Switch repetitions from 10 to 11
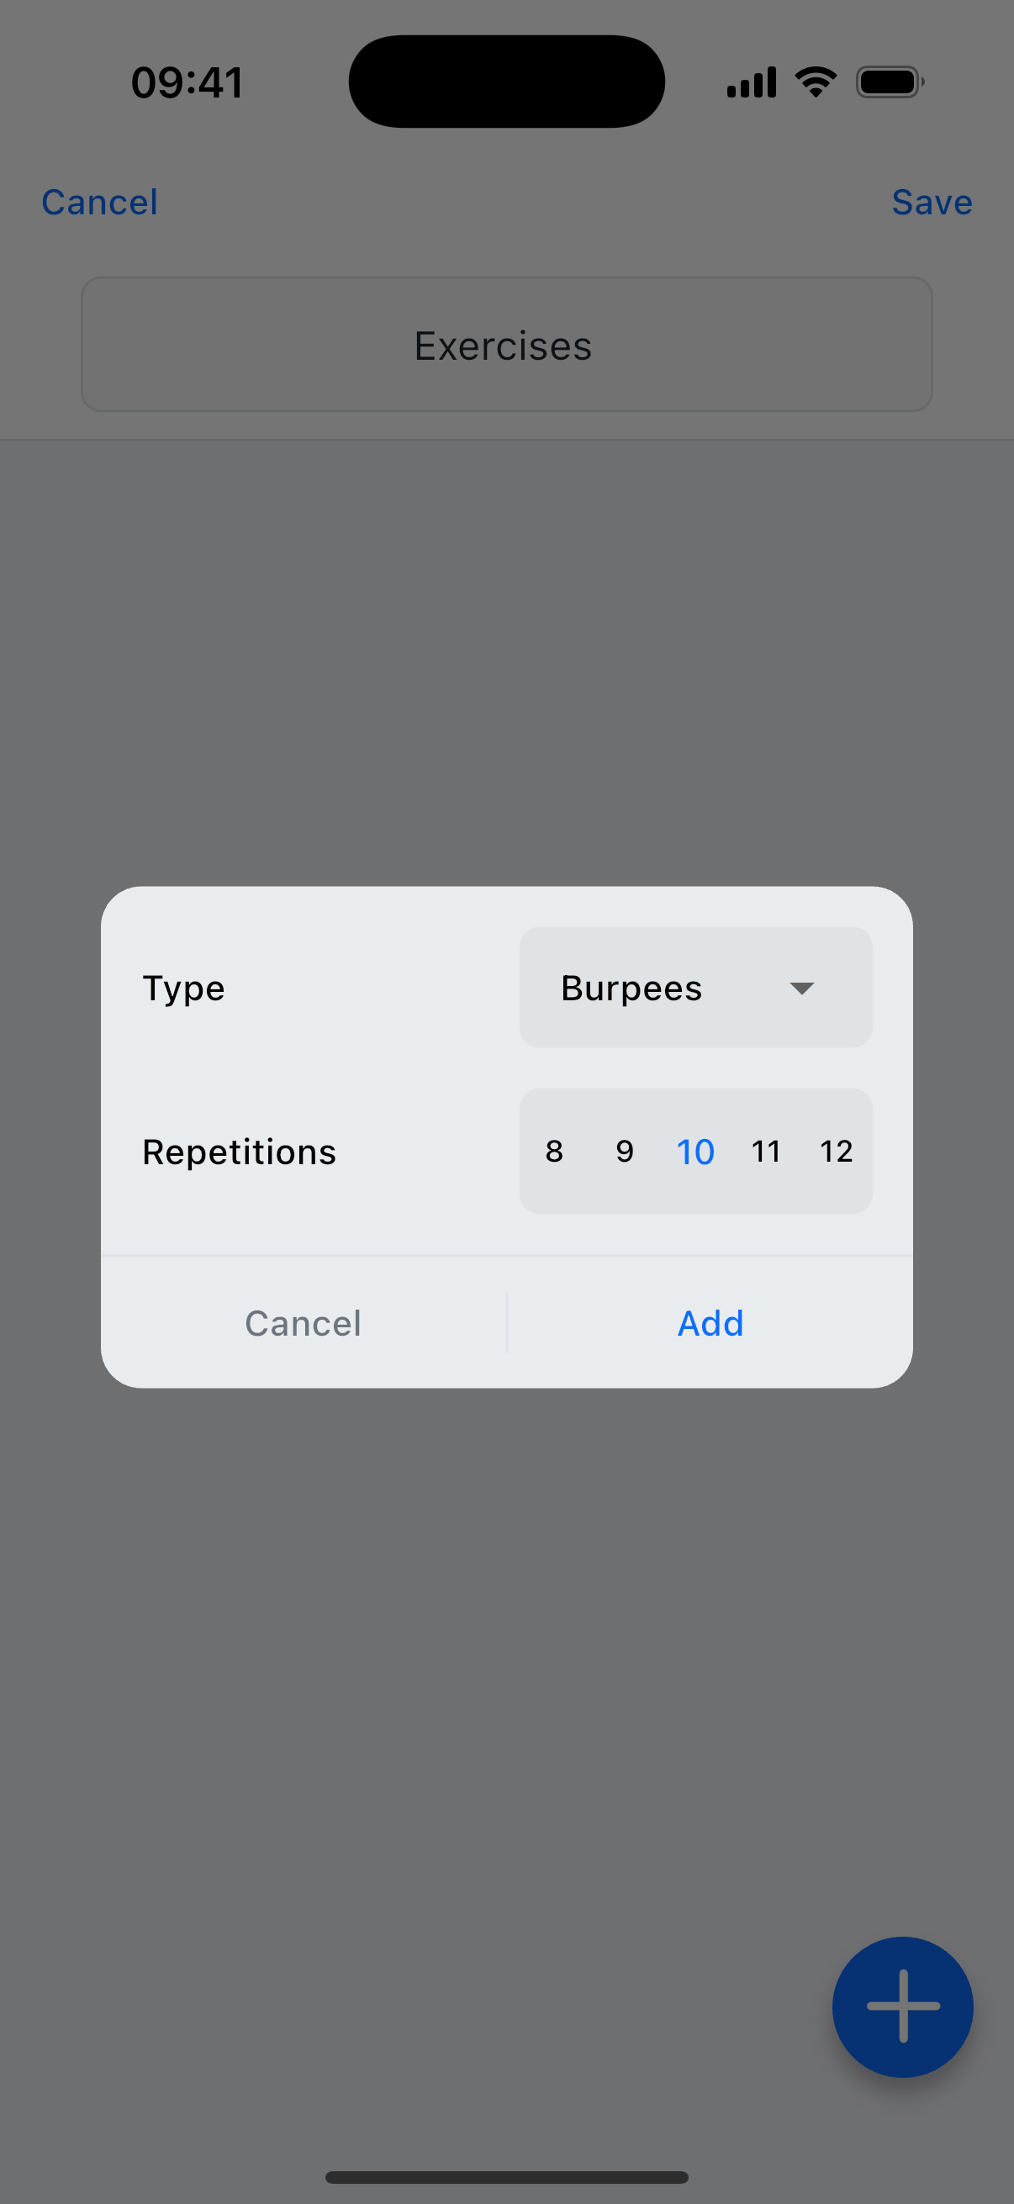Viewport: 1014px width, 2204px height. [x=766, y=1151]
